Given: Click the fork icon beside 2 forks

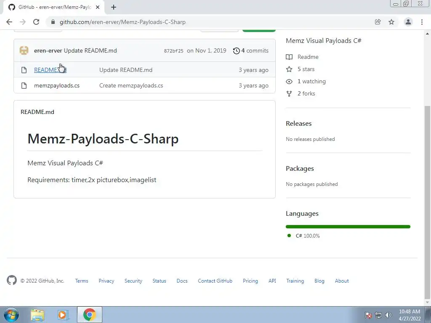Looking at the screenshot, I should tap(289, 94).
